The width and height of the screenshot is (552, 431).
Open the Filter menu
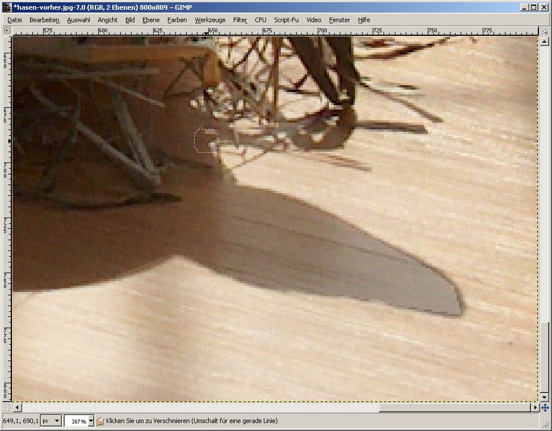(240, 20)
